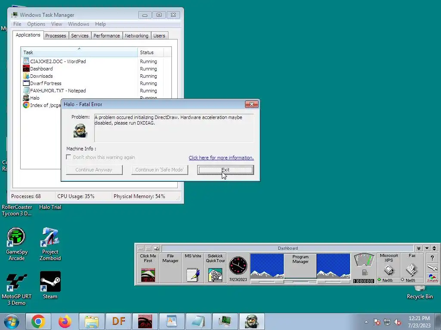The image size is (441, 330).
Task: Select Project Zomboid desktop icon
Action: 50,244
